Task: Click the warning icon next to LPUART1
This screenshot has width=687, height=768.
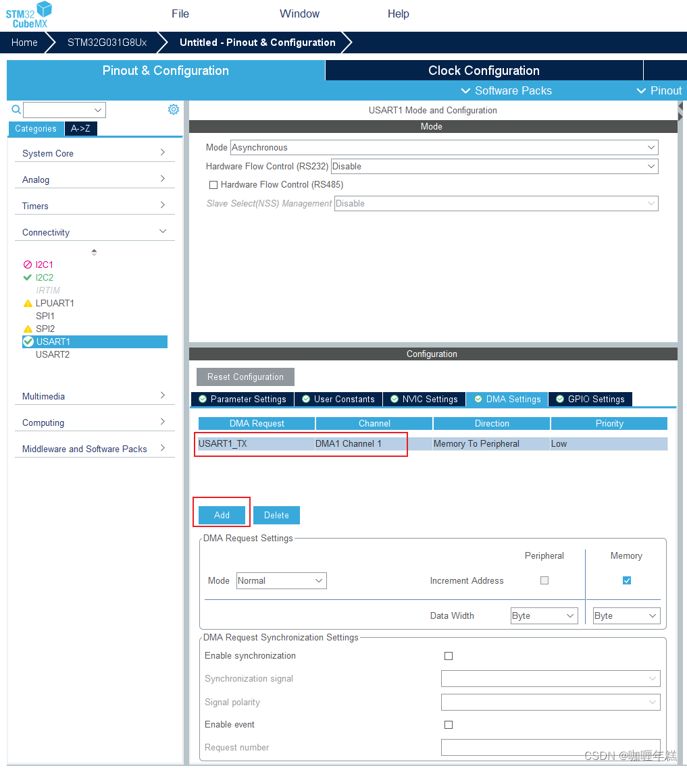Action: [28, 303]
